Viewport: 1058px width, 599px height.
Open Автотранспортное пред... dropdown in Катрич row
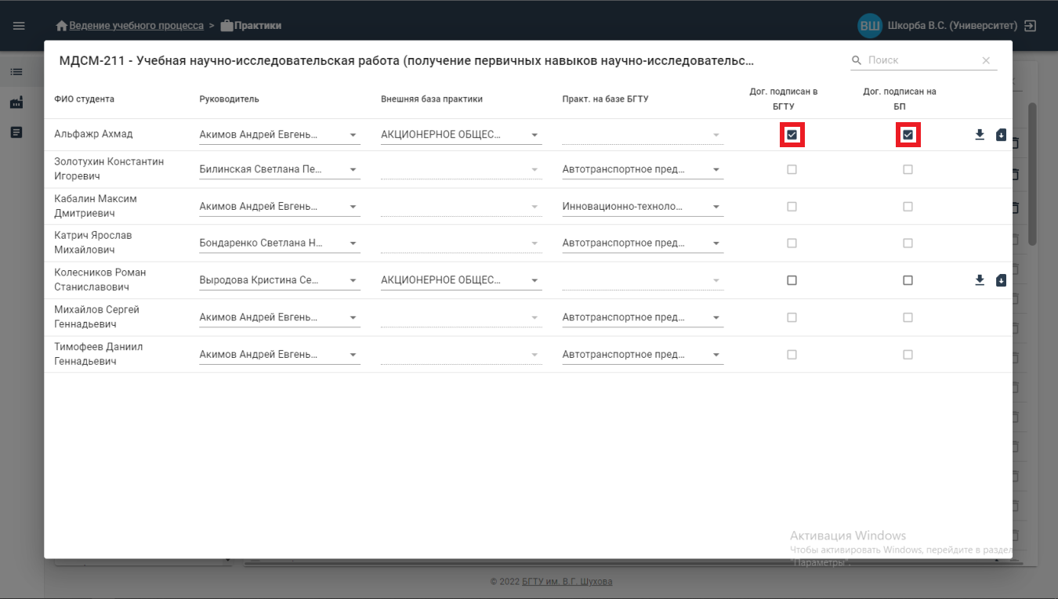click(643, 243)
